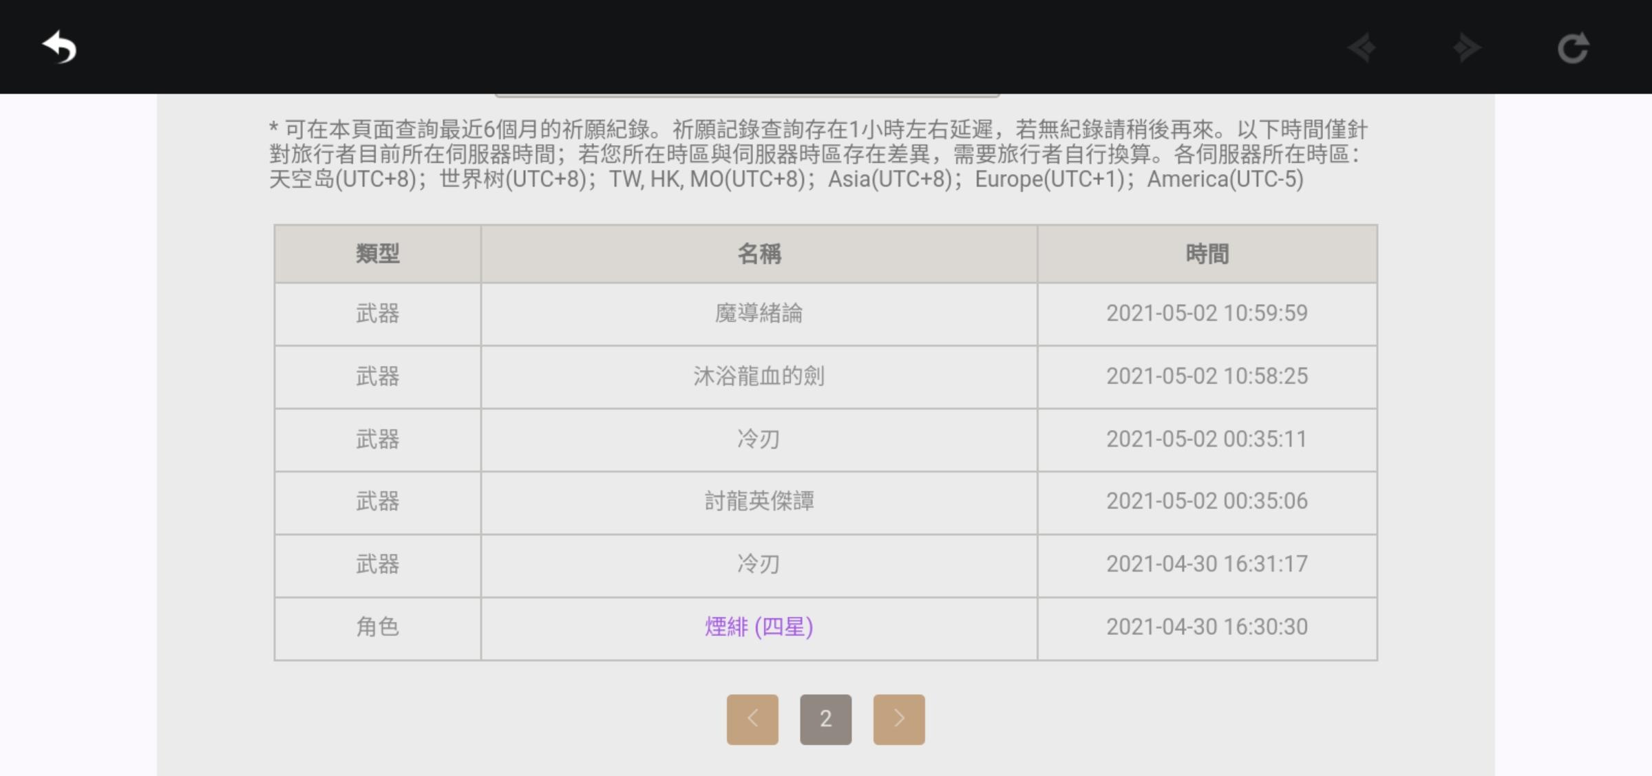Go to the previous page of wish records
This screenshot has width=1652, height=776.
(752, 719)
